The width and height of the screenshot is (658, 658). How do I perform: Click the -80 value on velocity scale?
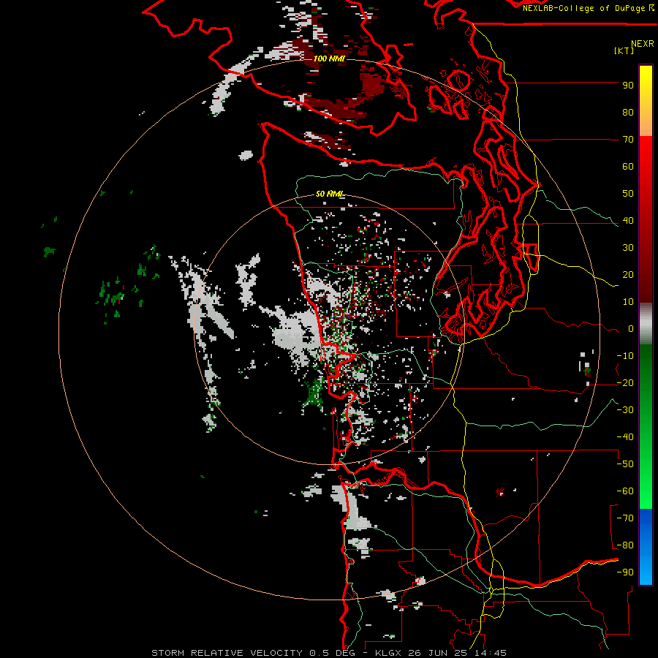[x=625, y=545]
